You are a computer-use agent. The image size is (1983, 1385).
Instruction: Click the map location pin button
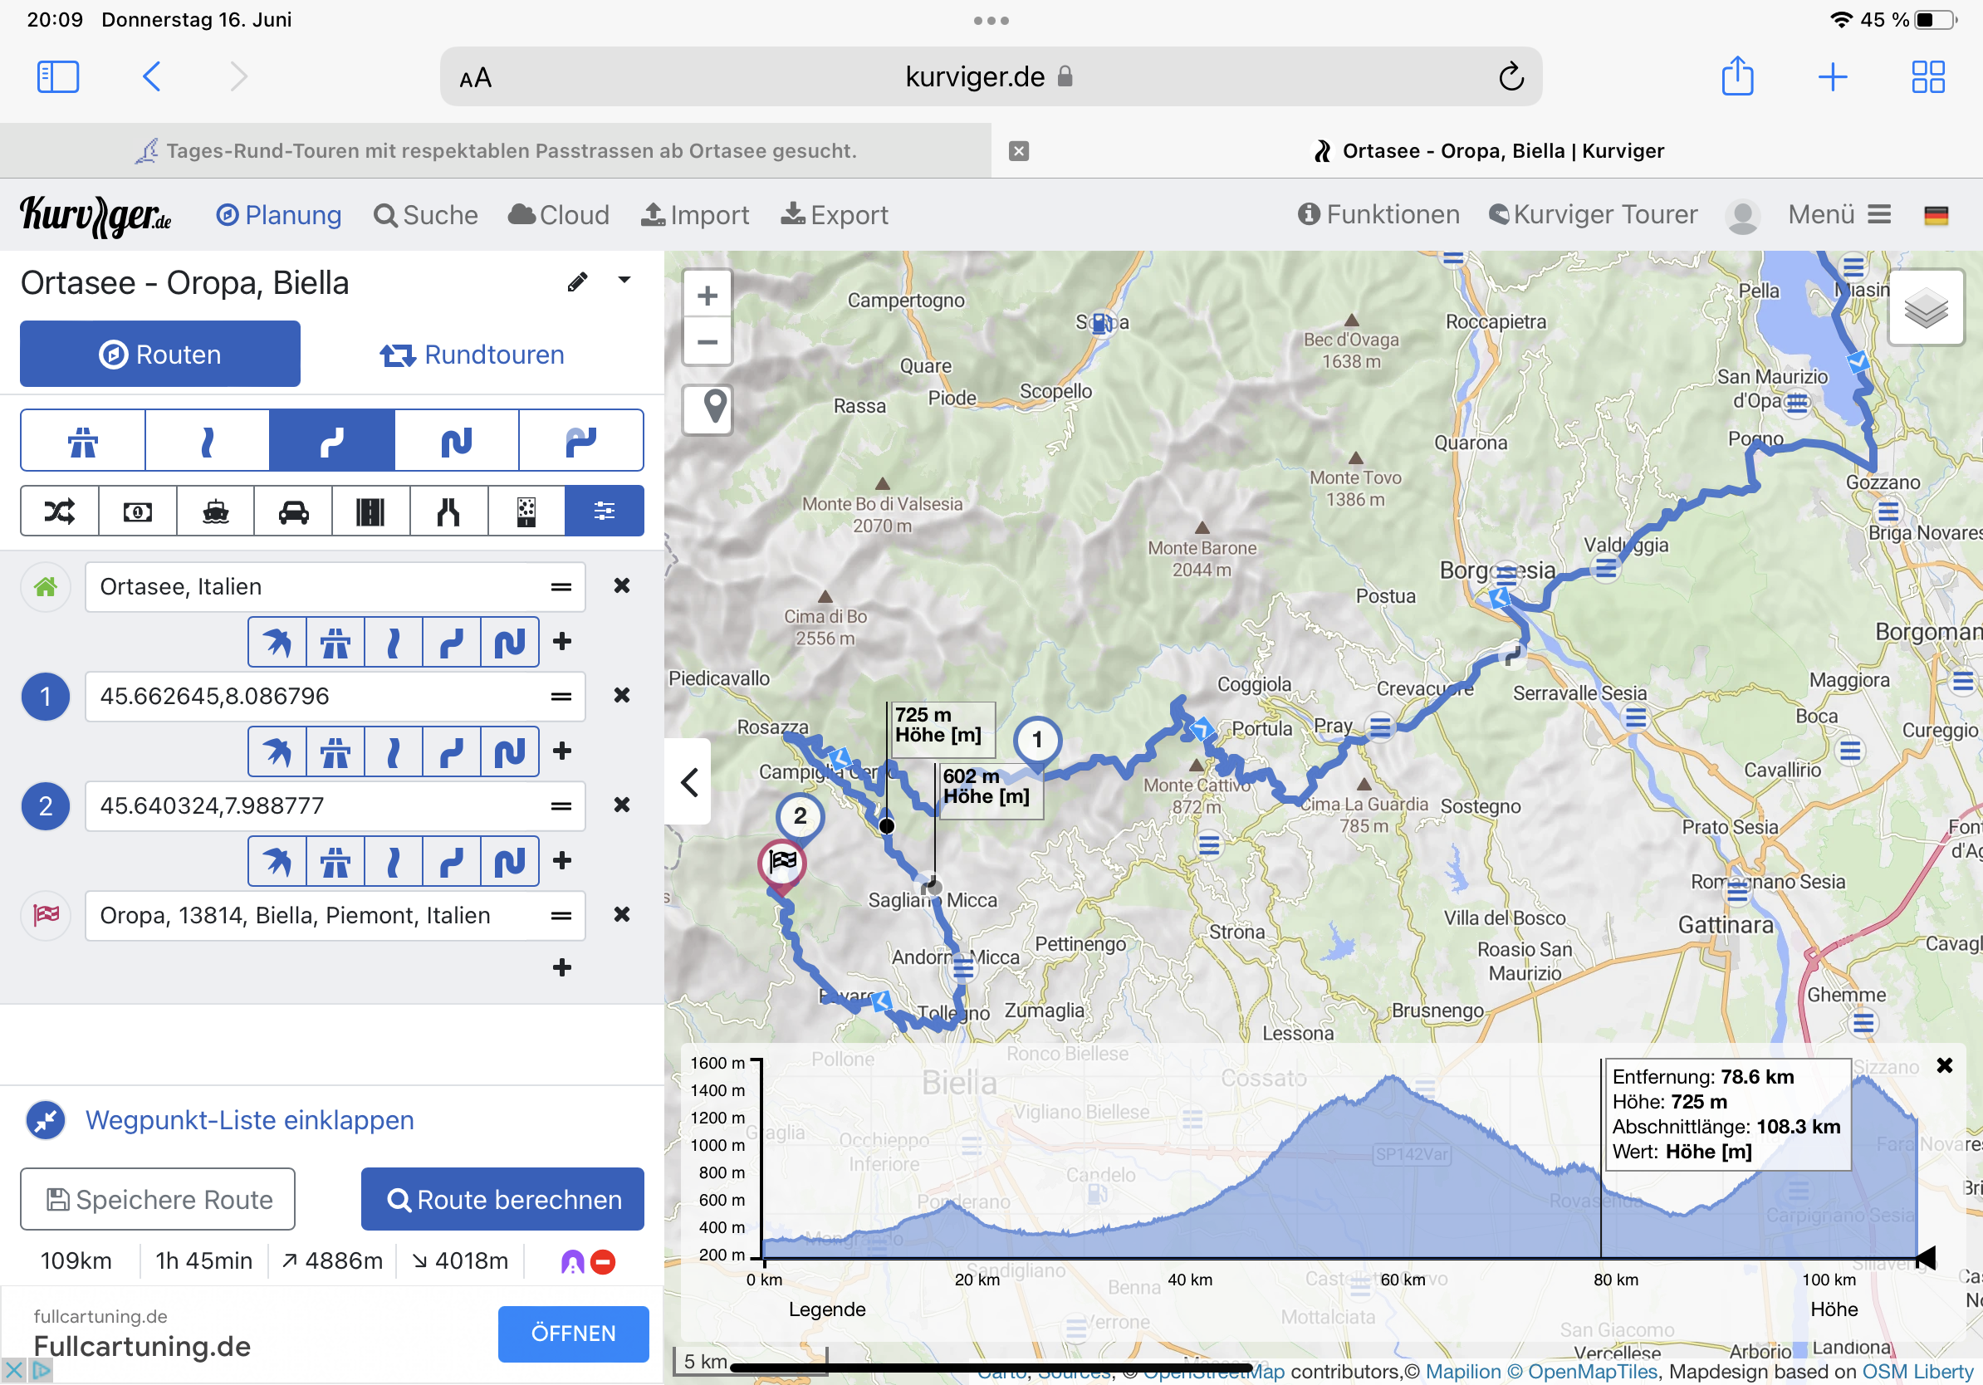708,409
